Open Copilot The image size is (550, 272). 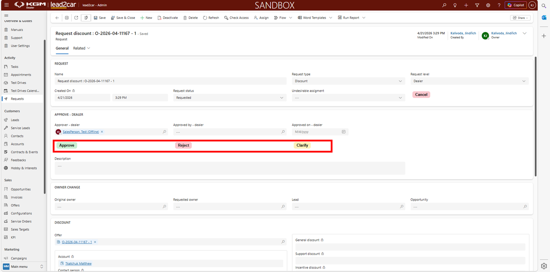click(516, 5)
